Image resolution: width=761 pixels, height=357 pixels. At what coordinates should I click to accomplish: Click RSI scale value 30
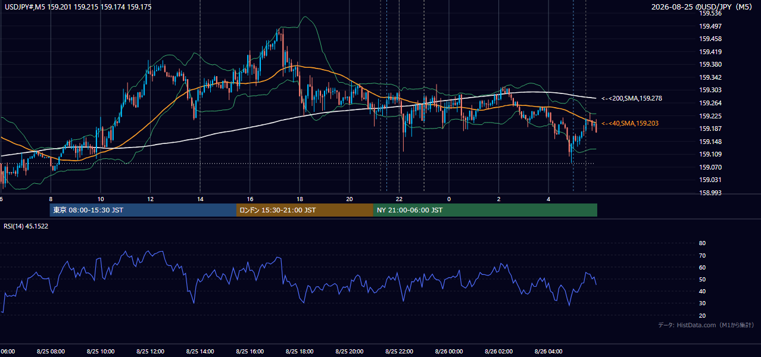(702, 303)
